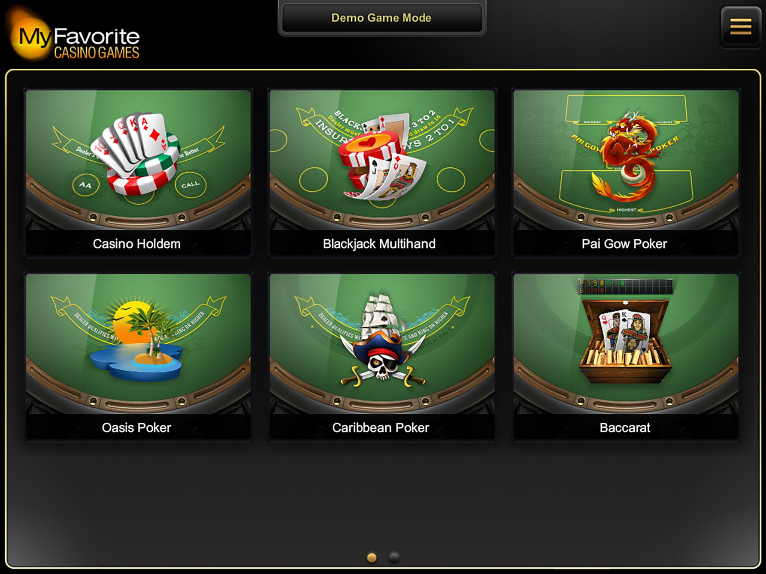This screenshot has width=766, height=574.
Task: Click the Baccarat scoreboard strip above the chest
Action: click(x=625, y=287)
